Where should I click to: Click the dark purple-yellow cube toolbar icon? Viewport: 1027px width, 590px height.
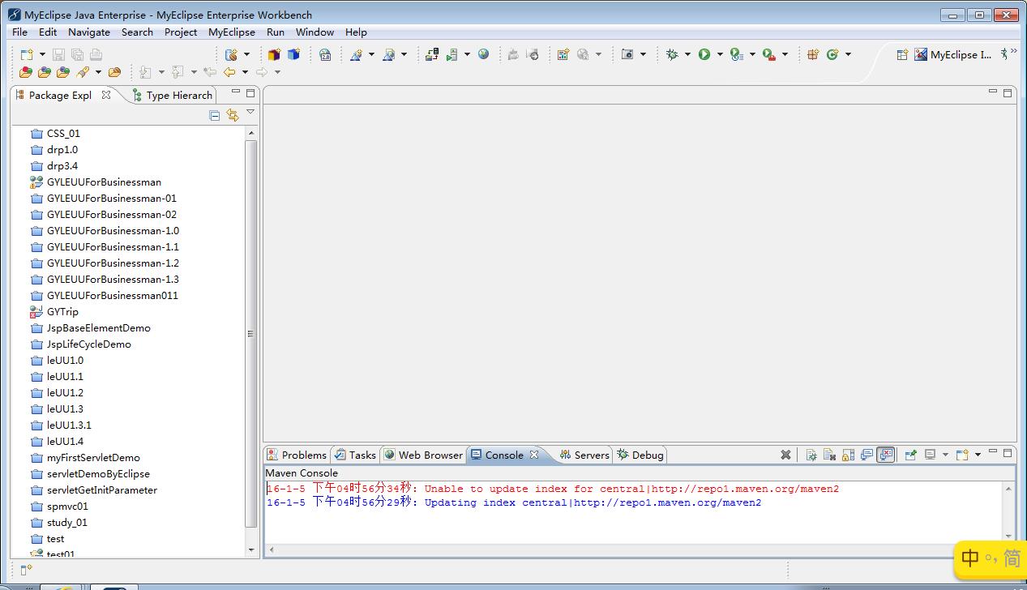pos(274,54)
